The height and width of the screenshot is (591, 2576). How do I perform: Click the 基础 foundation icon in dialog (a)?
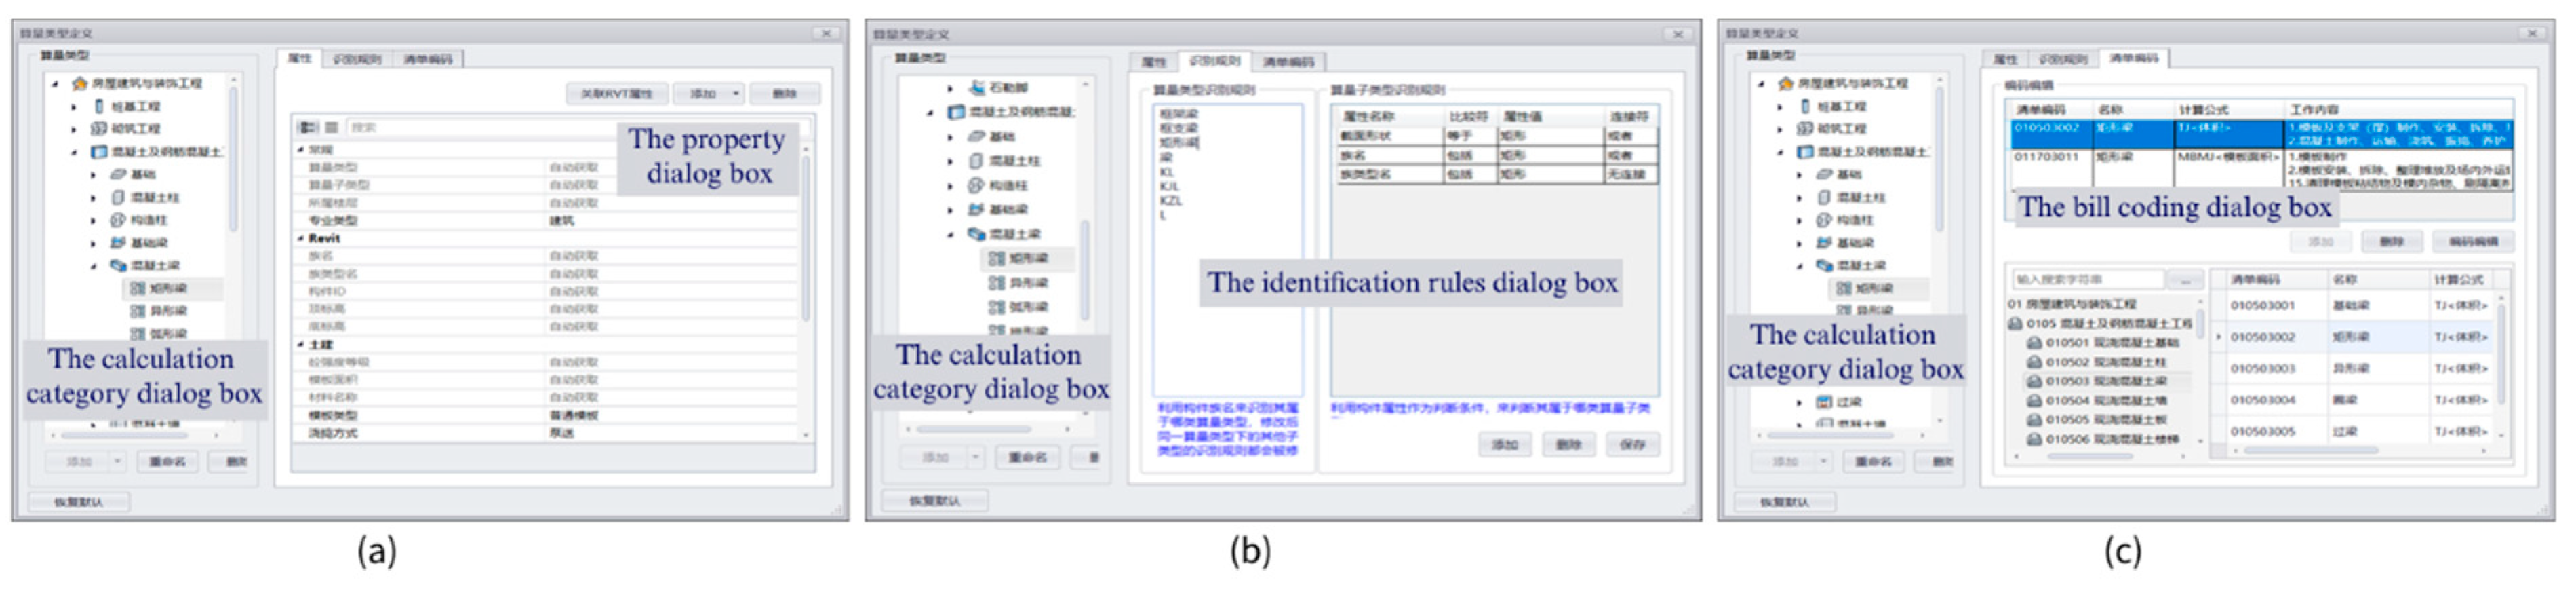pyautogui.click(x=118, y=174)
